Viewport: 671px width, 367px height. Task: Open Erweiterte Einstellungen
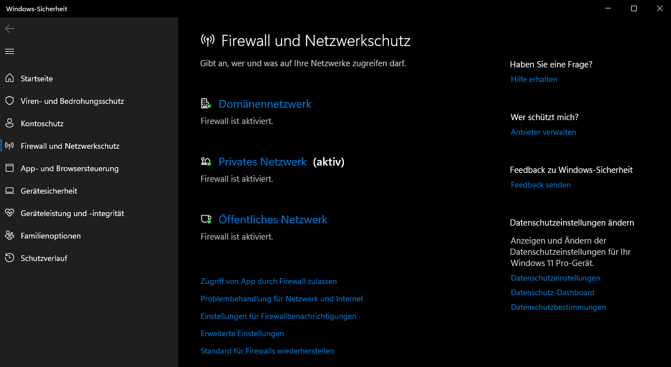(x=242, y=333)
